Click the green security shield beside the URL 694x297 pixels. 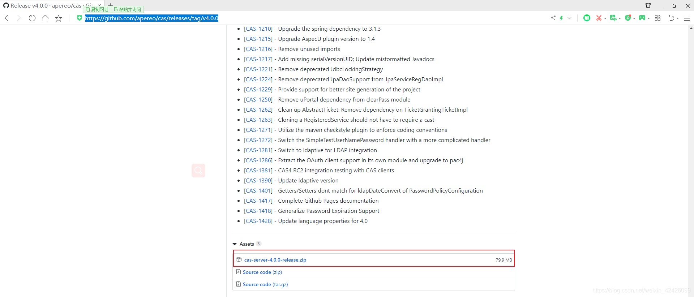click(x=80, y=18)
